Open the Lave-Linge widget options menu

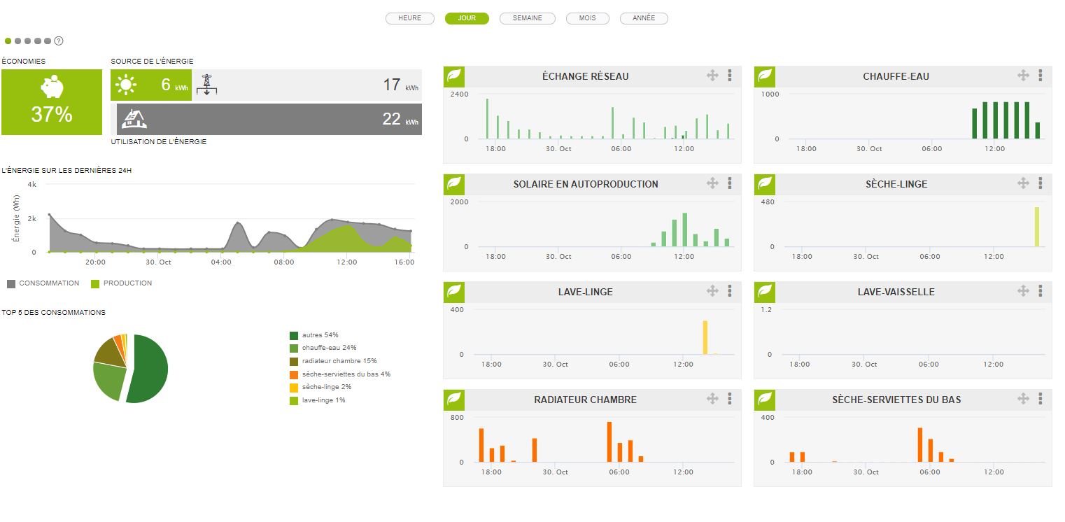(x=730, y=291)
